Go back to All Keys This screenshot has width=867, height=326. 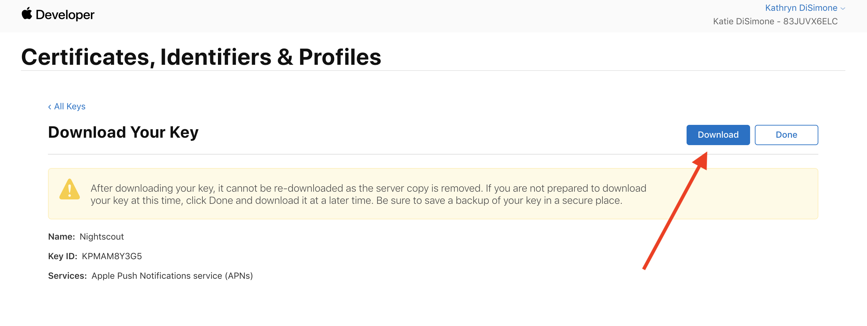point(70,107)
